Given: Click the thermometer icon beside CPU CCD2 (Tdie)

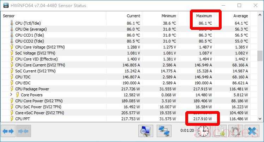Looking at the screenshot, I should tap(12, 41).
